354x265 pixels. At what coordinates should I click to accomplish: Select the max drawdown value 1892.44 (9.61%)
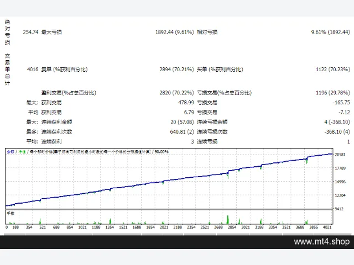point(175,32)
